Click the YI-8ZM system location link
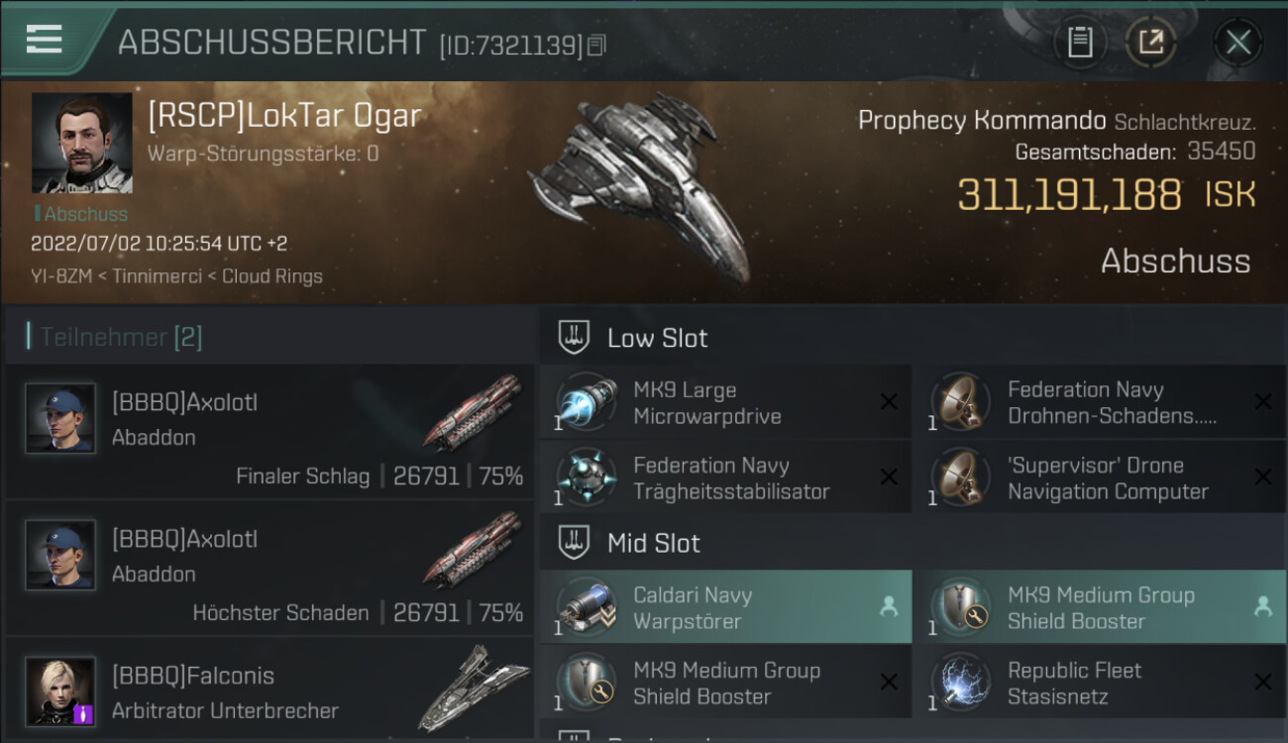 click(x=60, y=276)
